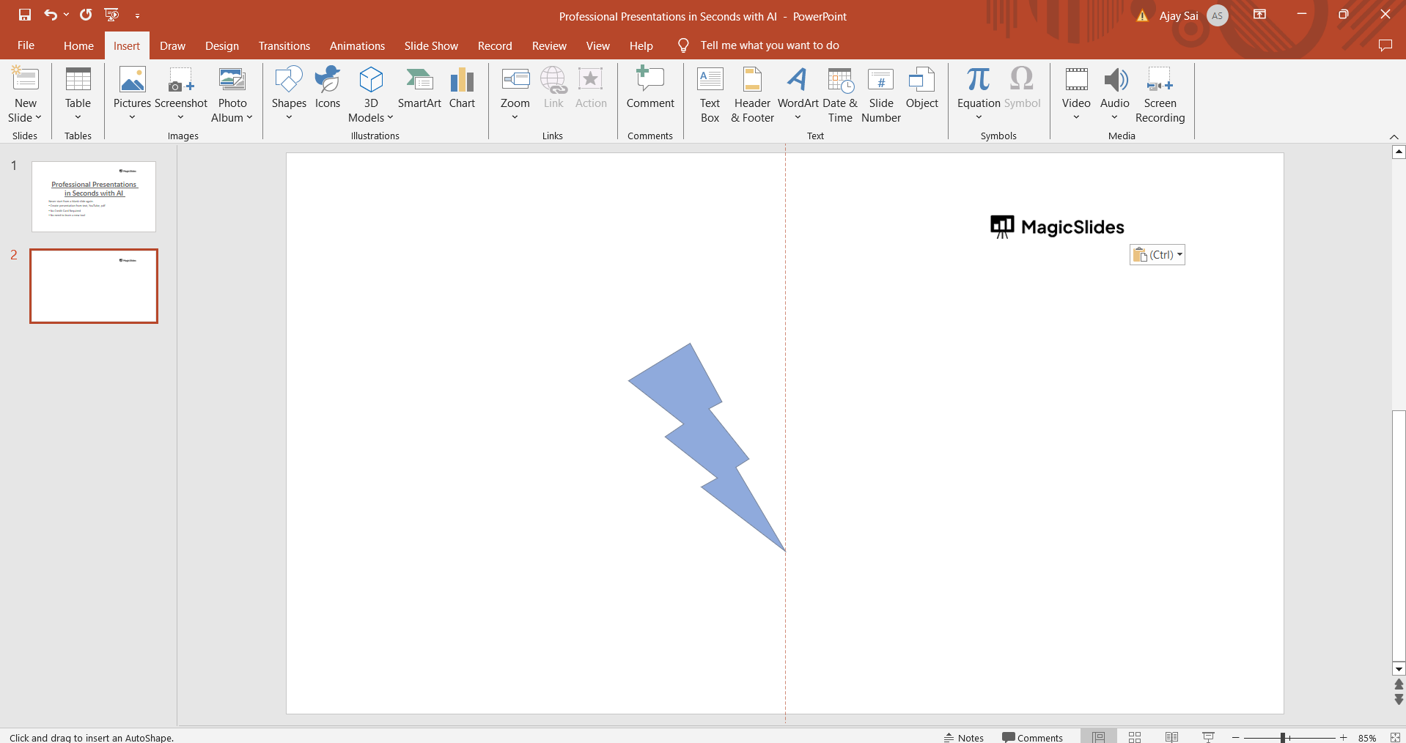Viewport: 1406px width, 743px height.
Task: Toggle the Notes pane
Action: coord(963,737)
